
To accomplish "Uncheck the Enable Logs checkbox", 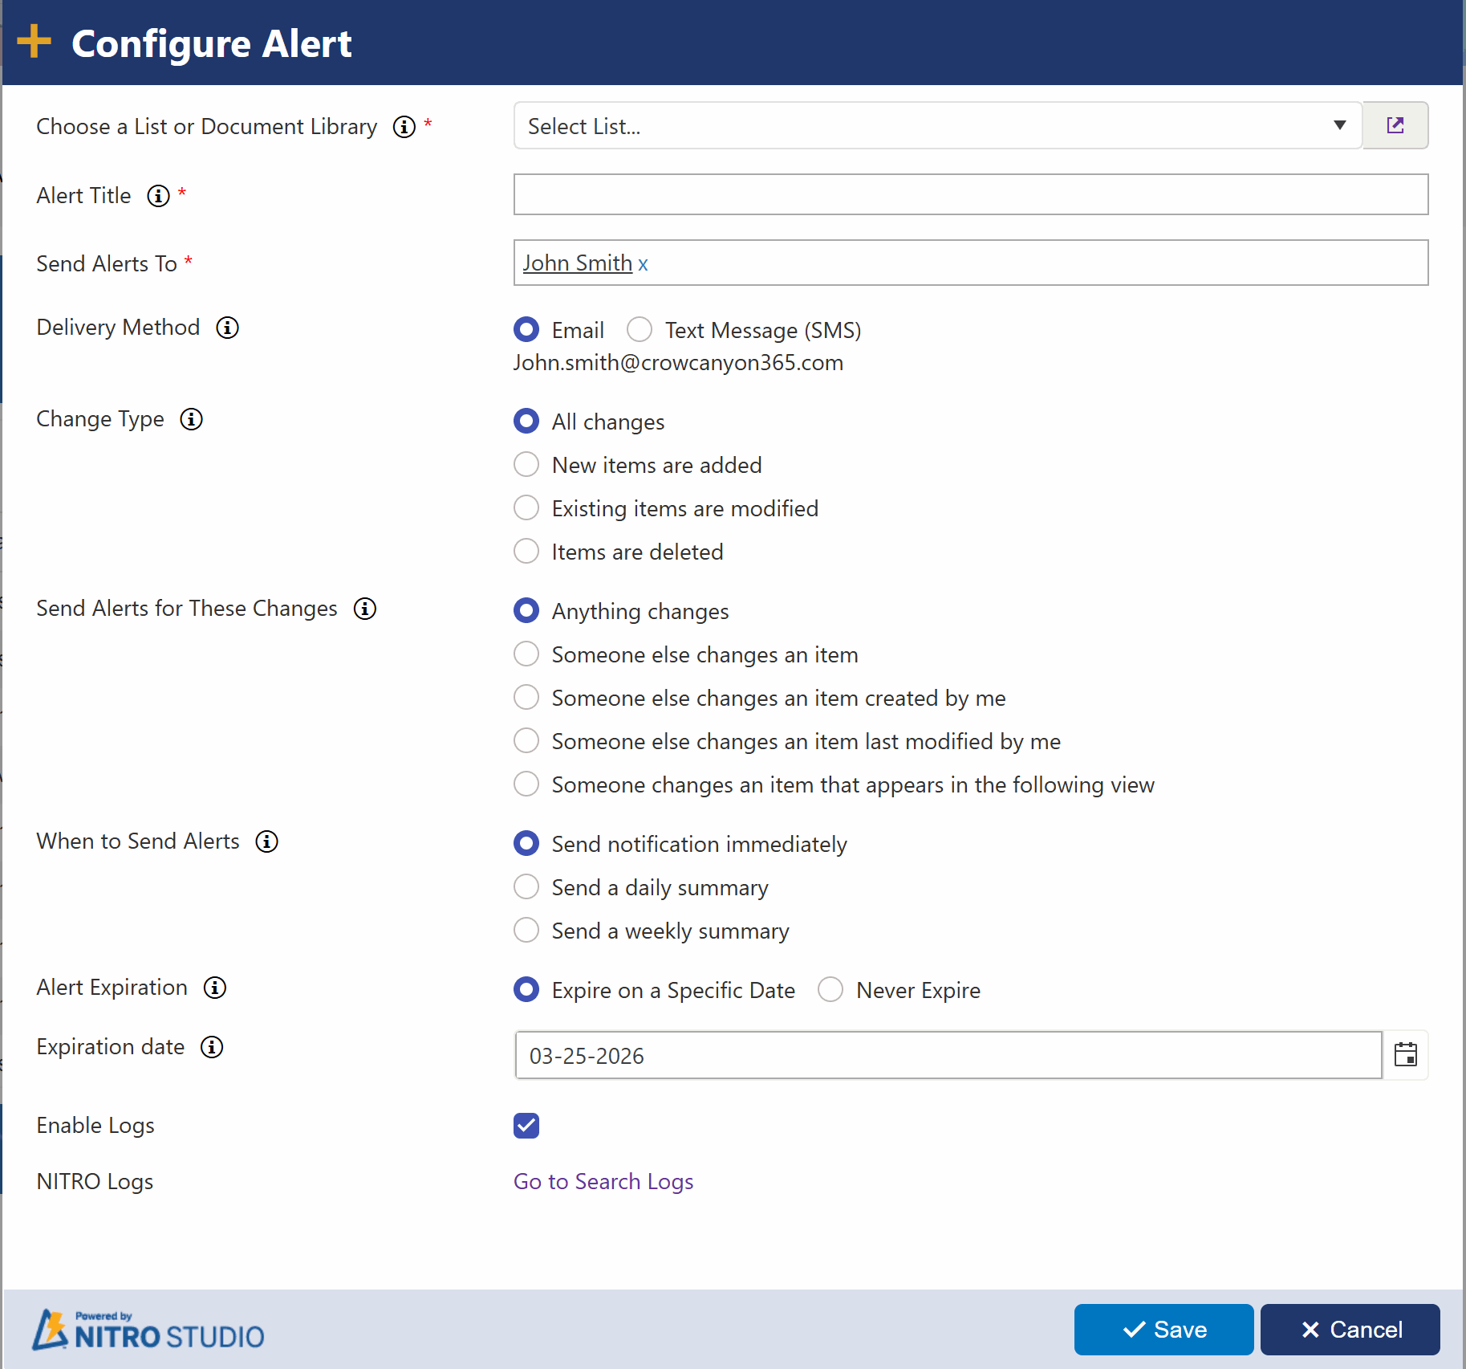I will (526, 1126).
